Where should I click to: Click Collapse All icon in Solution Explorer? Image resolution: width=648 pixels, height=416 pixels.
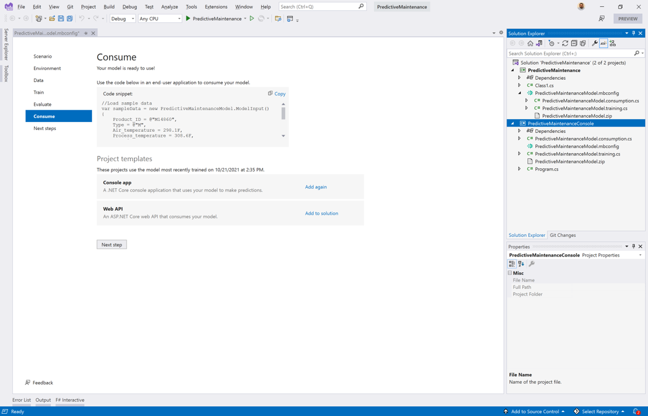tap(574, 43)
